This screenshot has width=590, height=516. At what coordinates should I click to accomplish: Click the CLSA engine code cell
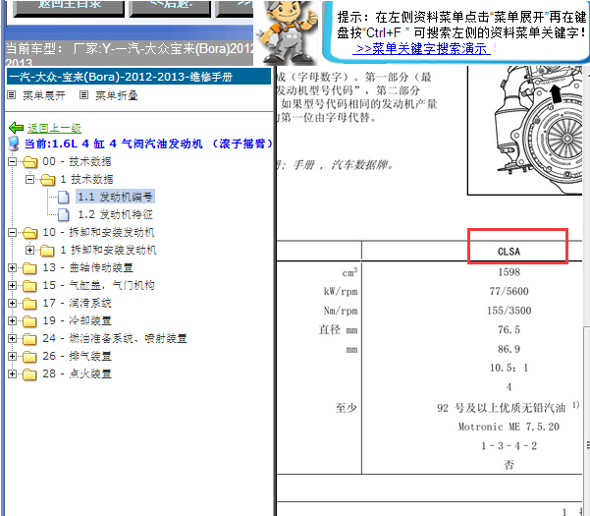click(510, 252)
